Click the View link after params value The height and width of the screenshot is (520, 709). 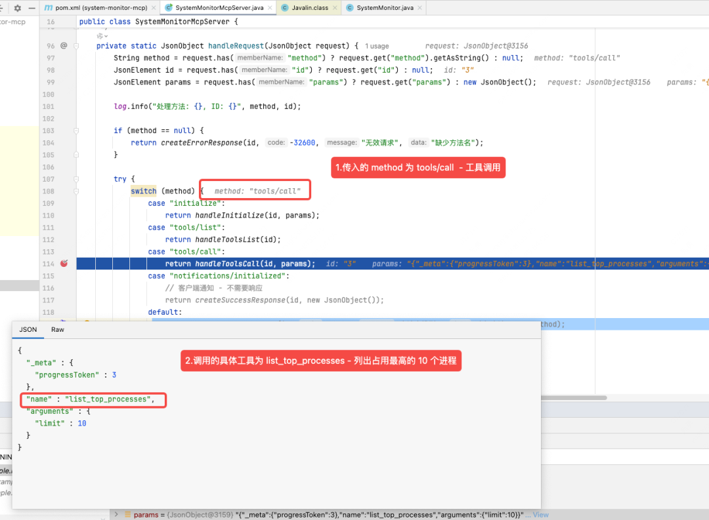click(x=540, y=515)
